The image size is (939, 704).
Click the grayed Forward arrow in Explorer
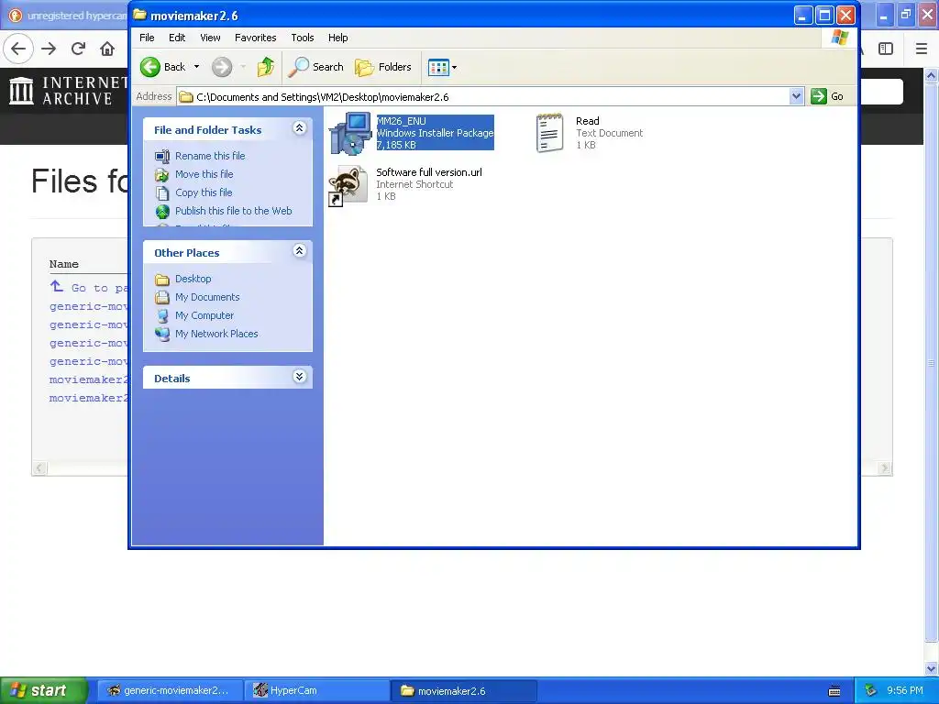[x=222, y=67]
